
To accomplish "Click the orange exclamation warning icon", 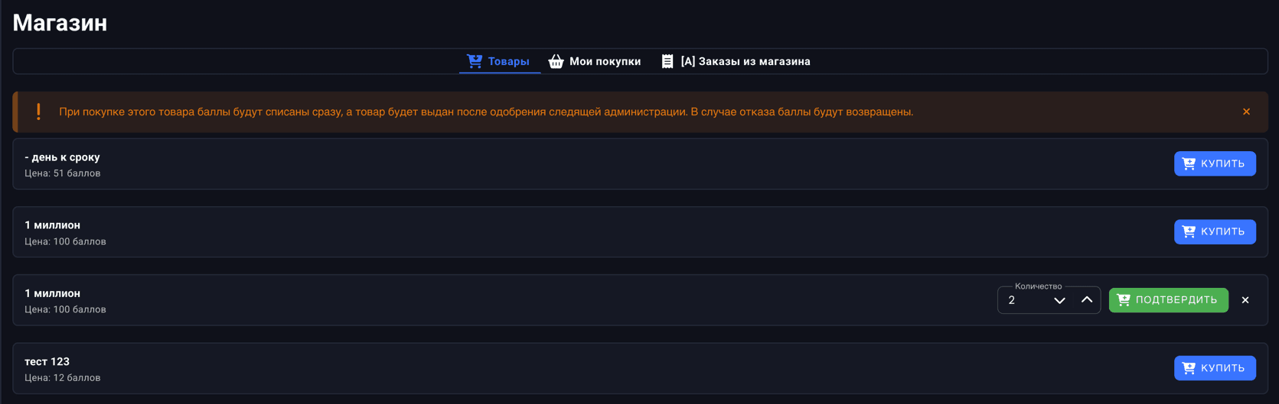I will (38, 112).
